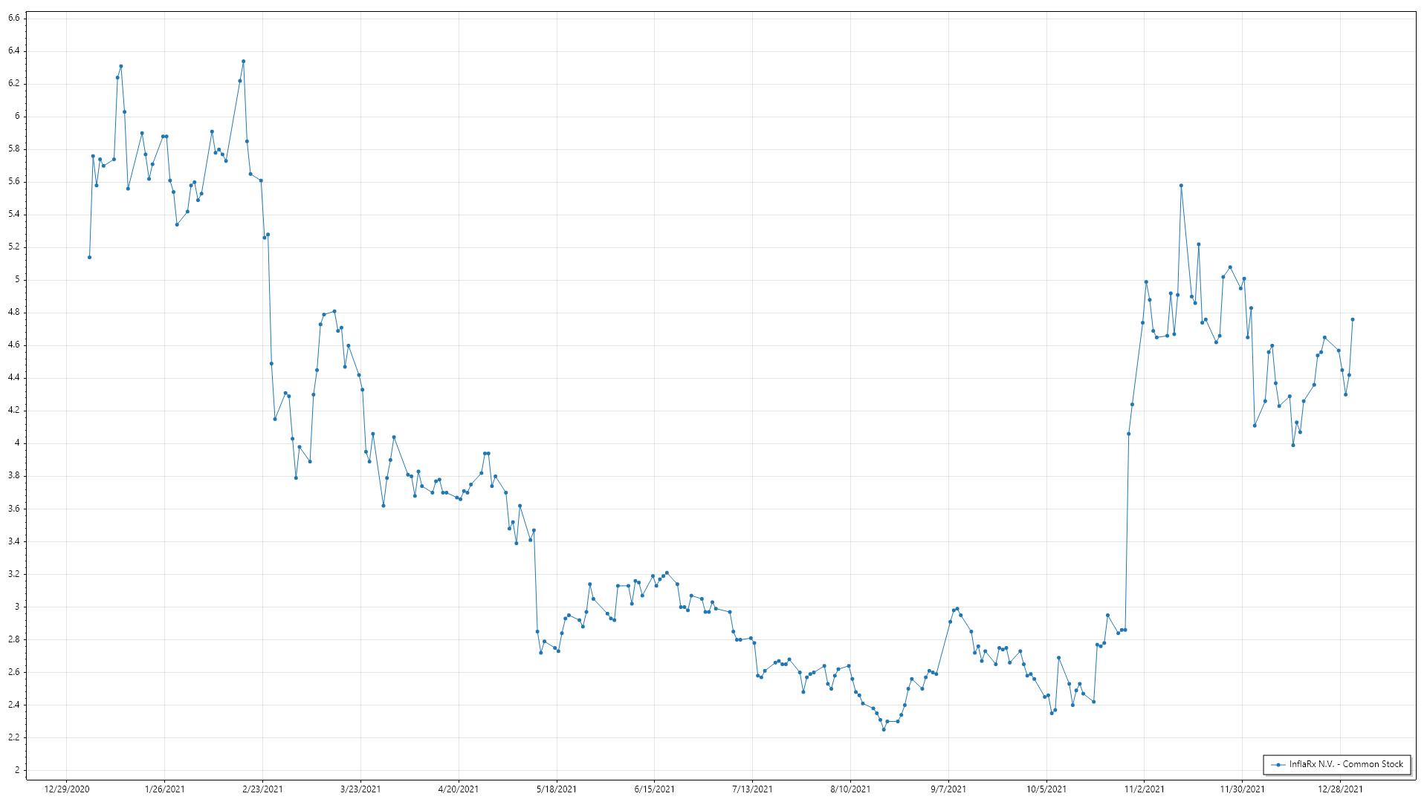Click the 10/5/2021 x-axis date label
Image resolution: width=1427 pixels, height=802 pixels.
pyautogui.click(x=1046, y=789)
